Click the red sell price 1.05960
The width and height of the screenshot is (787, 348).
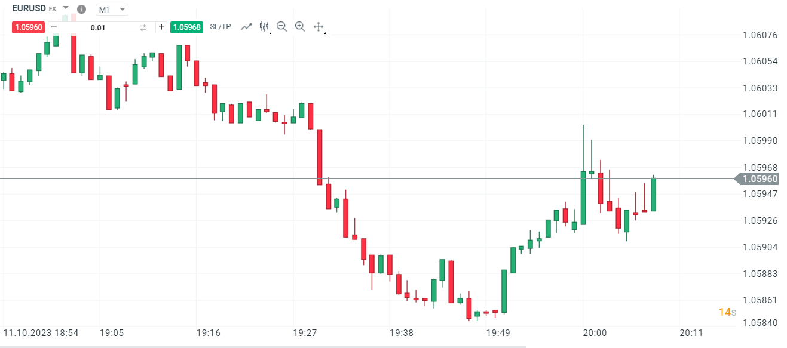coord(29,27)
